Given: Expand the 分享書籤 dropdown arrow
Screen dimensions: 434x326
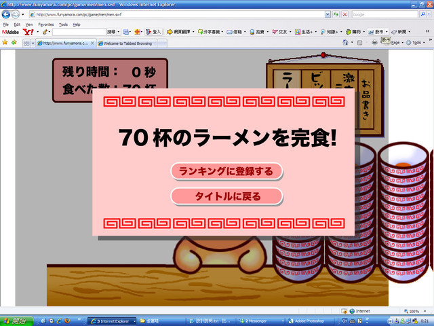Looking at the screenshot, I should click(222, 32).
